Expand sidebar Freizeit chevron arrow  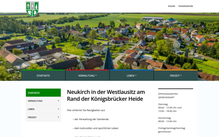pyautogui.click(x=58, y=117)
